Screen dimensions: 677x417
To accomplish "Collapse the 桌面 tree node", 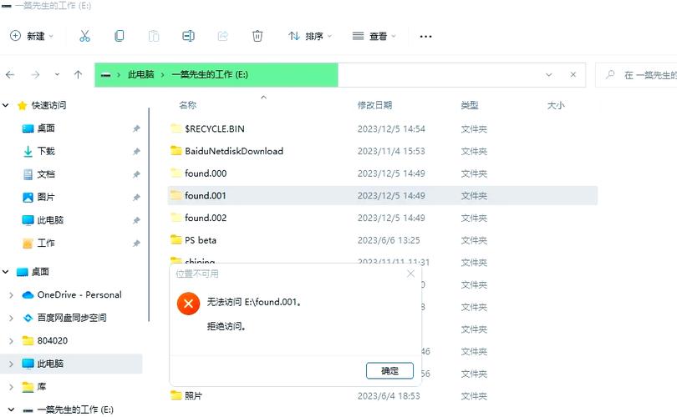I will click(6, 272).
